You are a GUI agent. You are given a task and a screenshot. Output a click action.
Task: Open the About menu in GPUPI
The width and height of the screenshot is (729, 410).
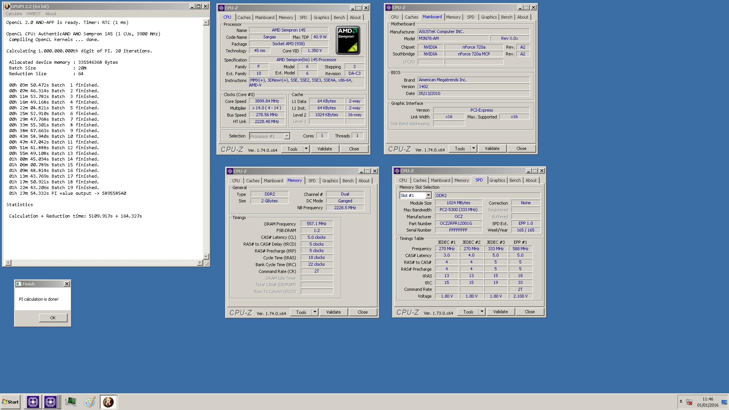click(50, 14)
